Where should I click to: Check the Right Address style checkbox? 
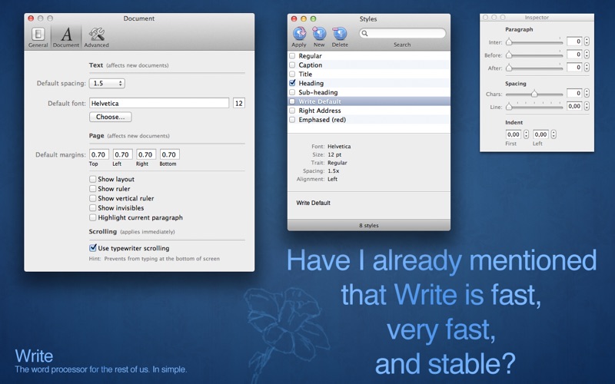(292, 111)
